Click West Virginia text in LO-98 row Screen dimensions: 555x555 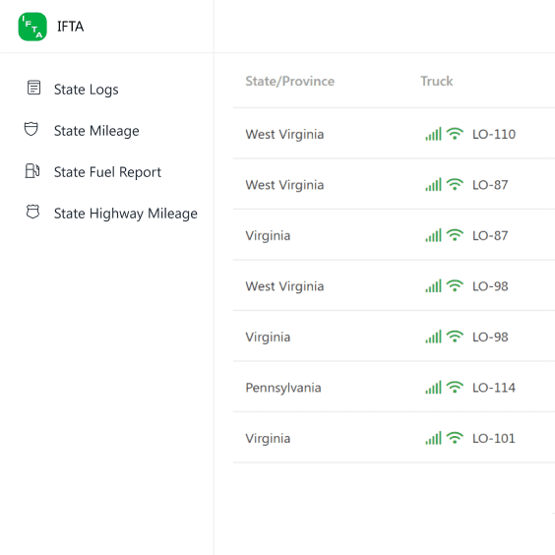284,286
